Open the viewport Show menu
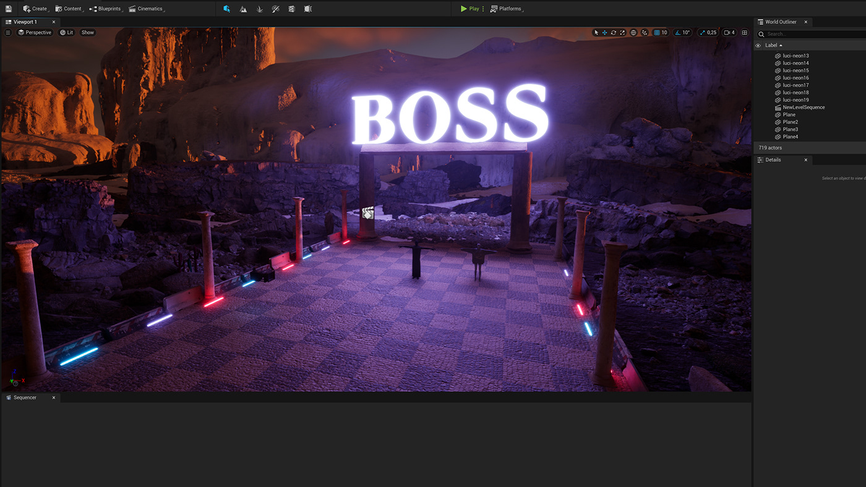This screenshot has height=487, width=866. (88, 32)
